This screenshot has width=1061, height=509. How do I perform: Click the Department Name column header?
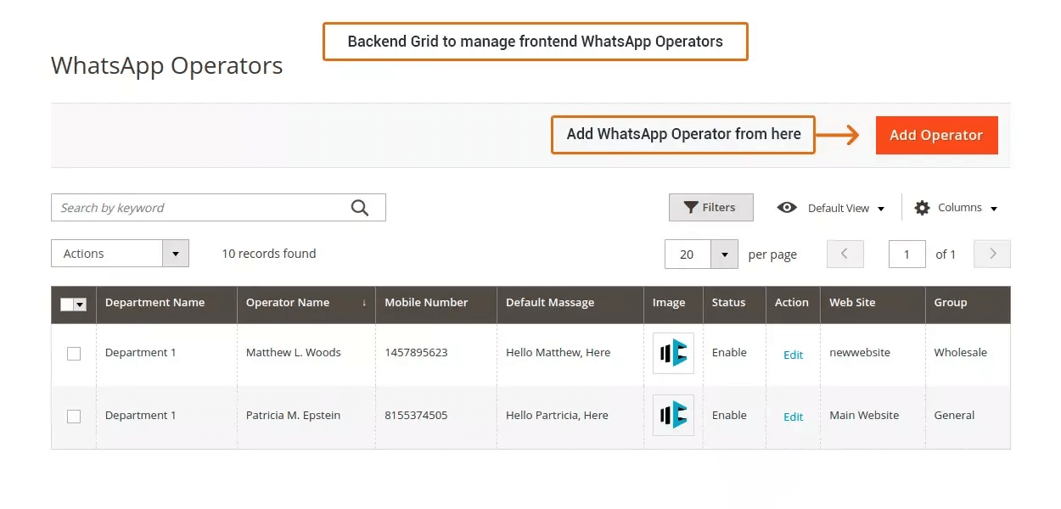pos(154,303)
